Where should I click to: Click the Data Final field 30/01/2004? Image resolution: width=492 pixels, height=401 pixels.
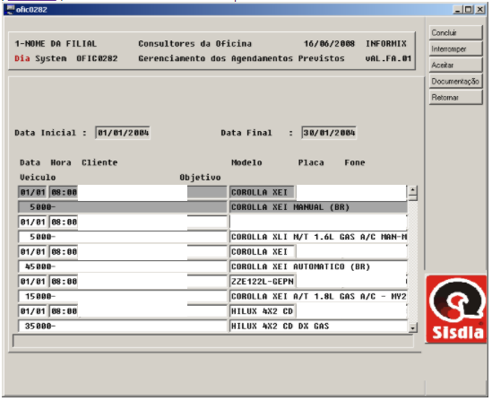pos(329,133)
